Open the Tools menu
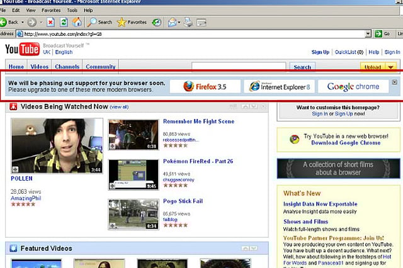 (x=72, y=11)
